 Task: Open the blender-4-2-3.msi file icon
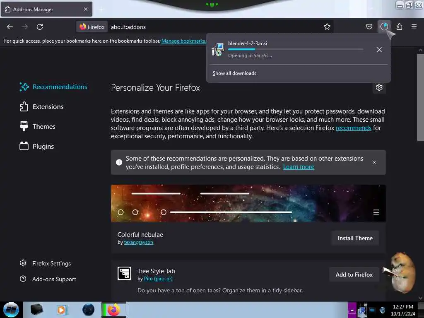218,50
